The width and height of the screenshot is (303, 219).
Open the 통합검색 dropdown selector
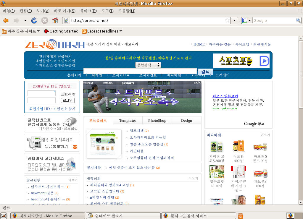click(x=148, y=65)
